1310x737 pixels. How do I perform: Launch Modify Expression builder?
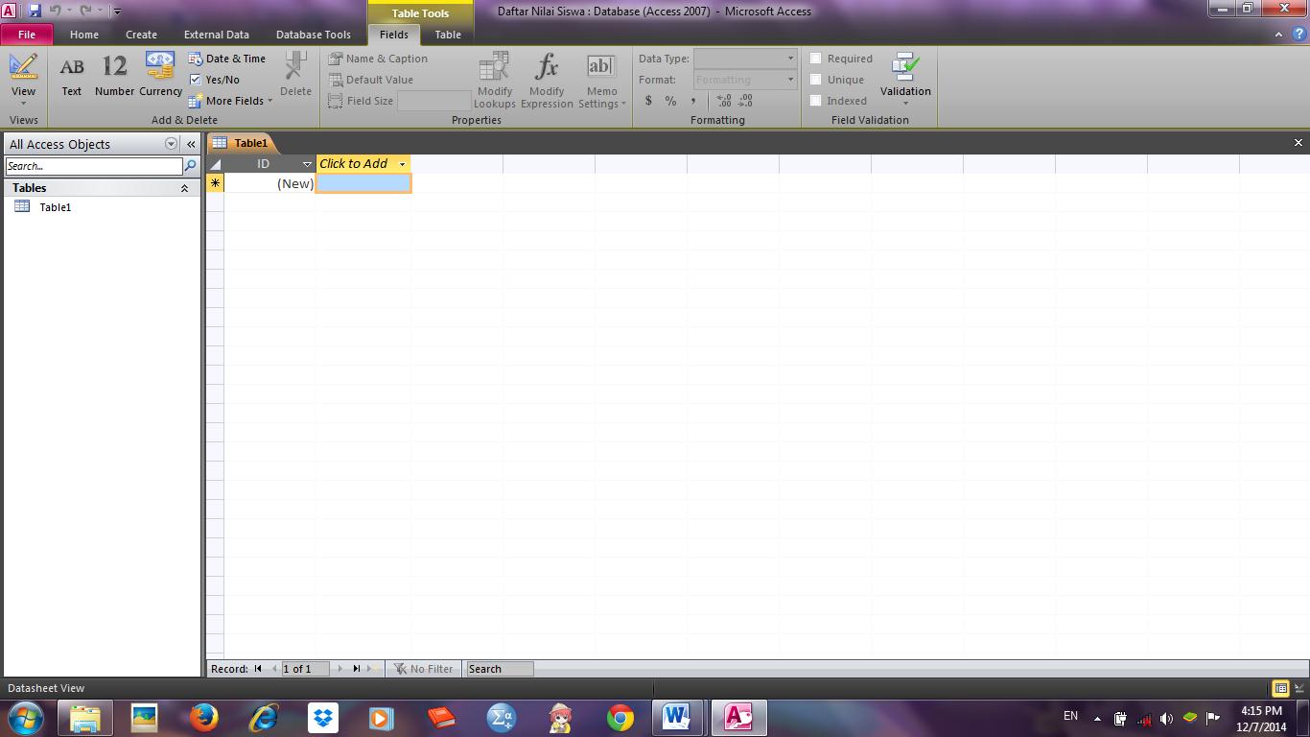(x=546, y=82)
